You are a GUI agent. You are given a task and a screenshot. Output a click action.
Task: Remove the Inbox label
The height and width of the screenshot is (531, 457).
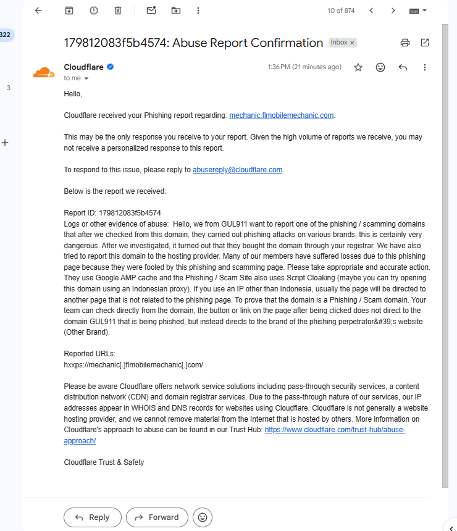pos(352,43)
